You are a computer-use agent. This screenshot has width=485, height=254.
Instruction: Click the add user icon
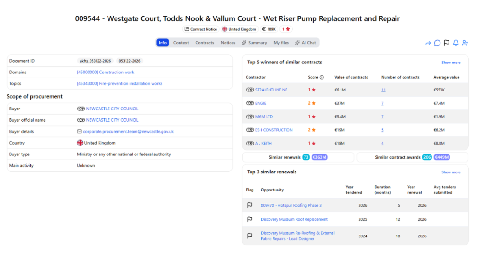click(465, 43)
